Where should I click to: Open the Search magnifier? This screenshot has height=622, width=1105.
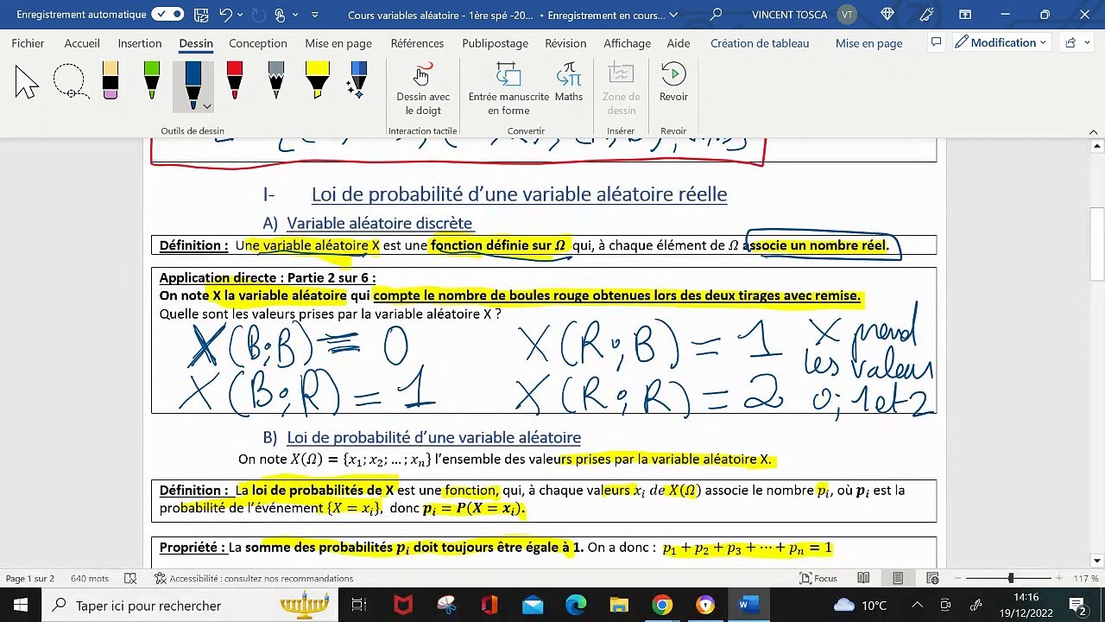[x=716, y=15]
